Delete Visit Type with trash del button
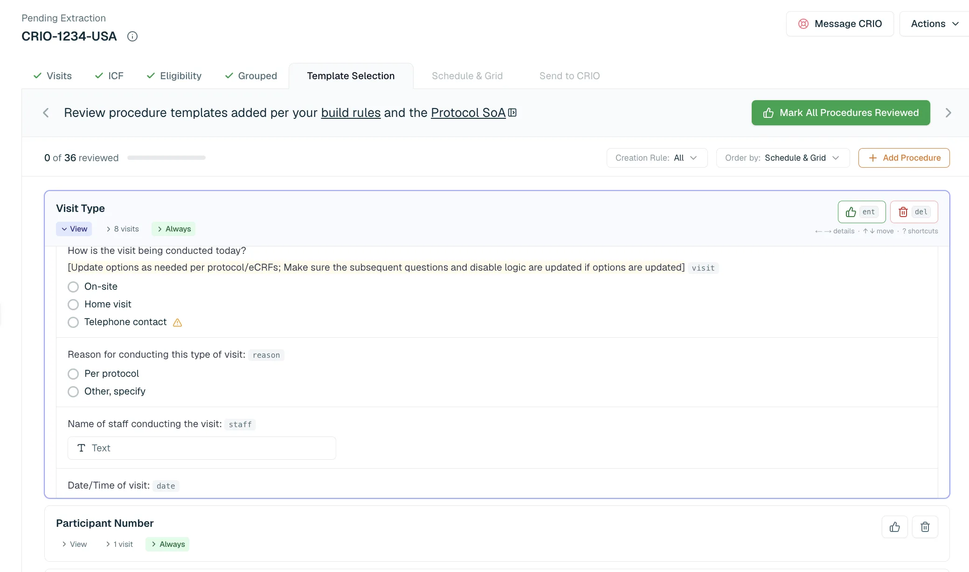This screenshot has height=572, width=969. coord(914,212)
